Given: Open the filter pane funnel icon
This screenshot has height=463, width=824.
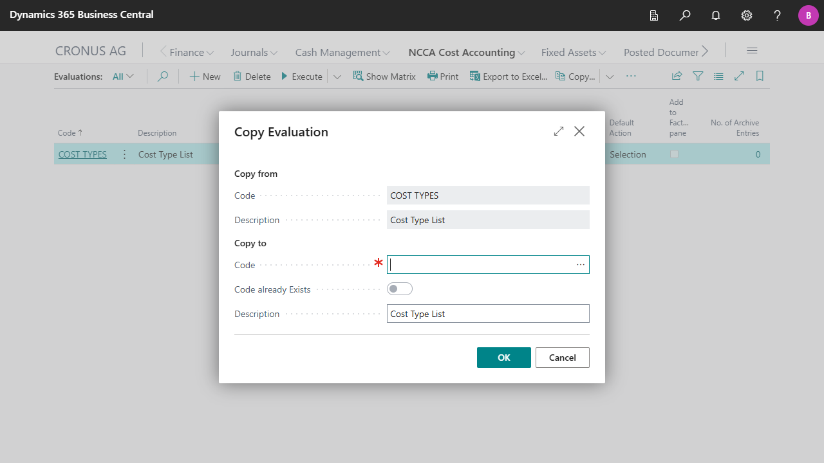Looking at the screenshot, I should pos(698,76).
